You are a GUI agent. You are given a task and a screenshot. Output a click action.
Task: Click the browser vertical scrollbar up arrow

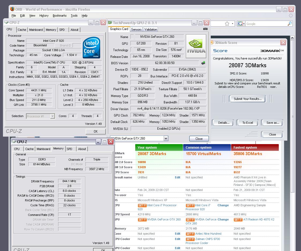[x=292, y=38]
